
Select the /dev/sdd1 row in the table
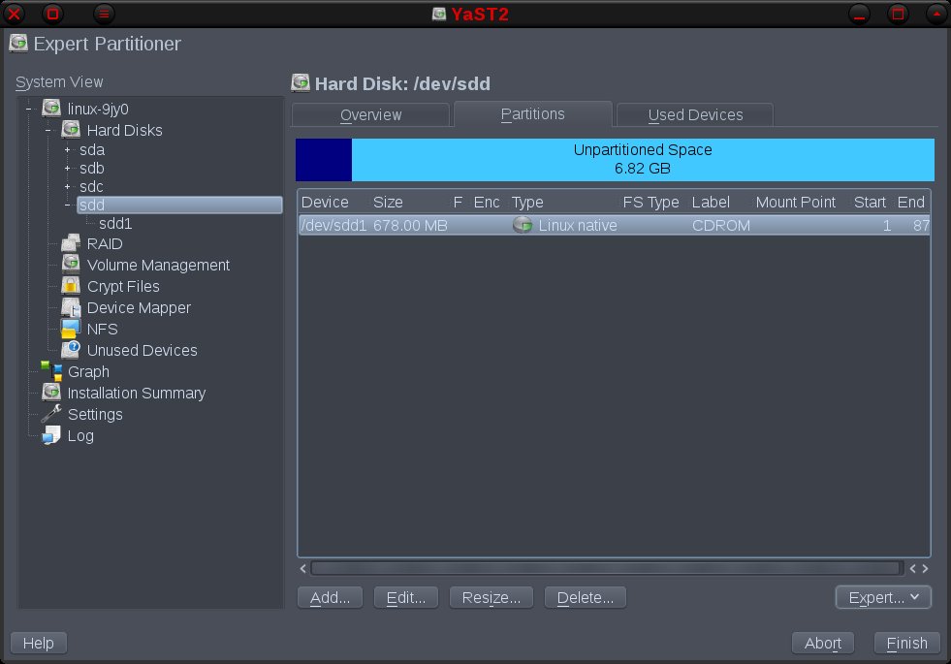click(614, 225)
